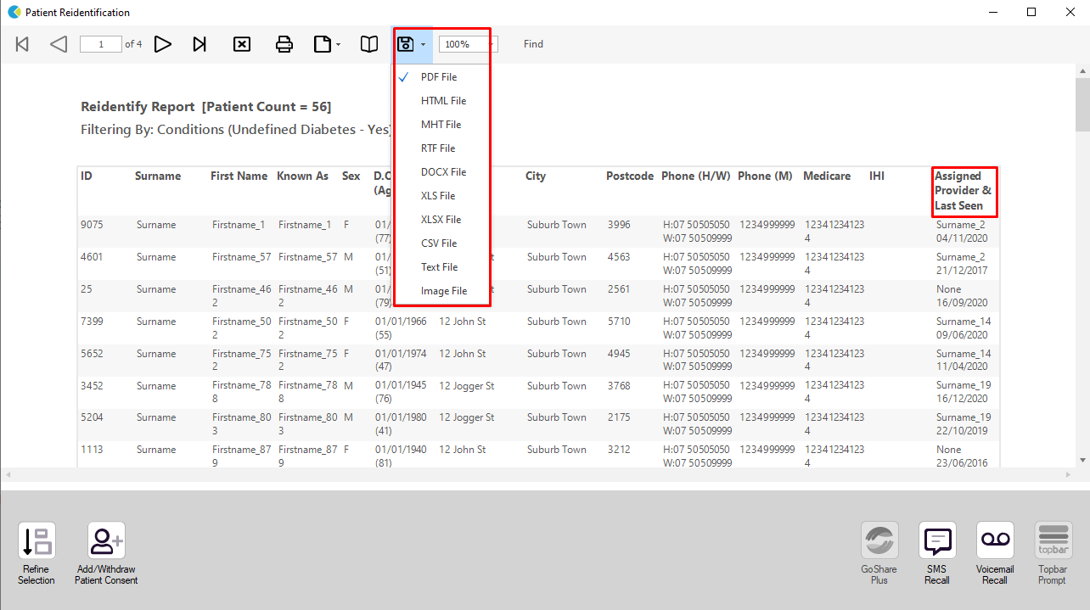Click Assigned Provider & Last Seen header
Screen dimensions: 1090x610
(964, 191)
